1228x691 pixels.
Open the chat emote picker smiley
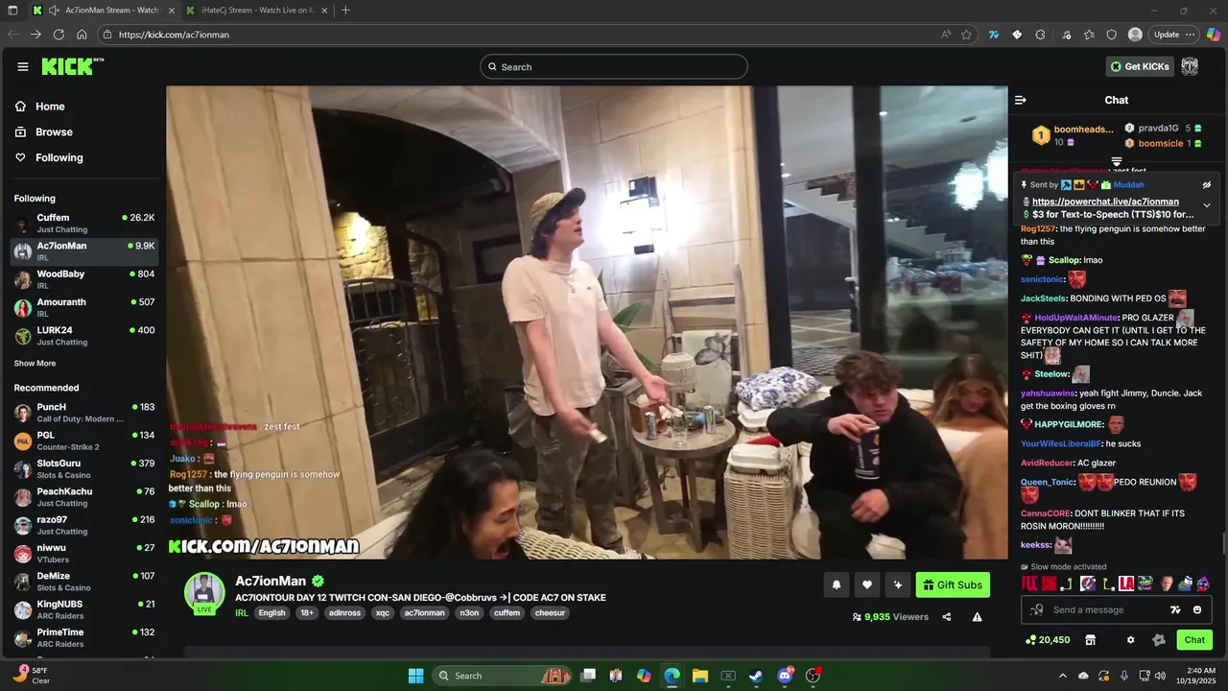point(1197,609)
